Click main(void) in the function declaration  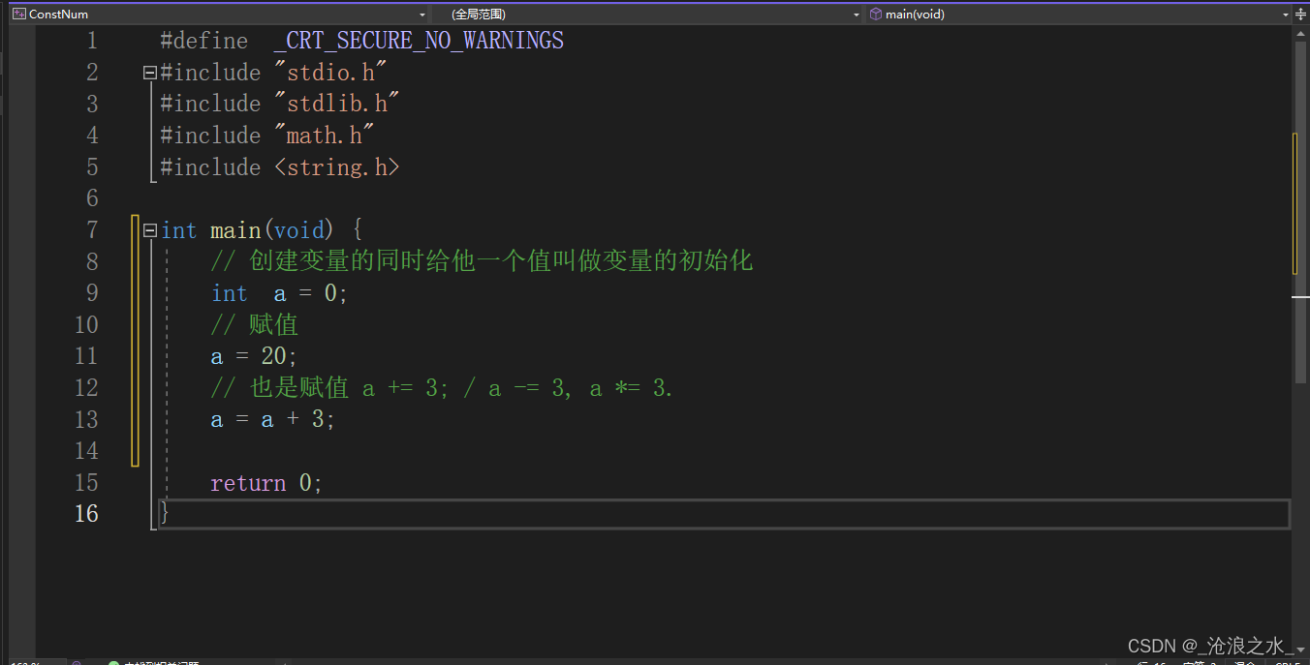272,230
